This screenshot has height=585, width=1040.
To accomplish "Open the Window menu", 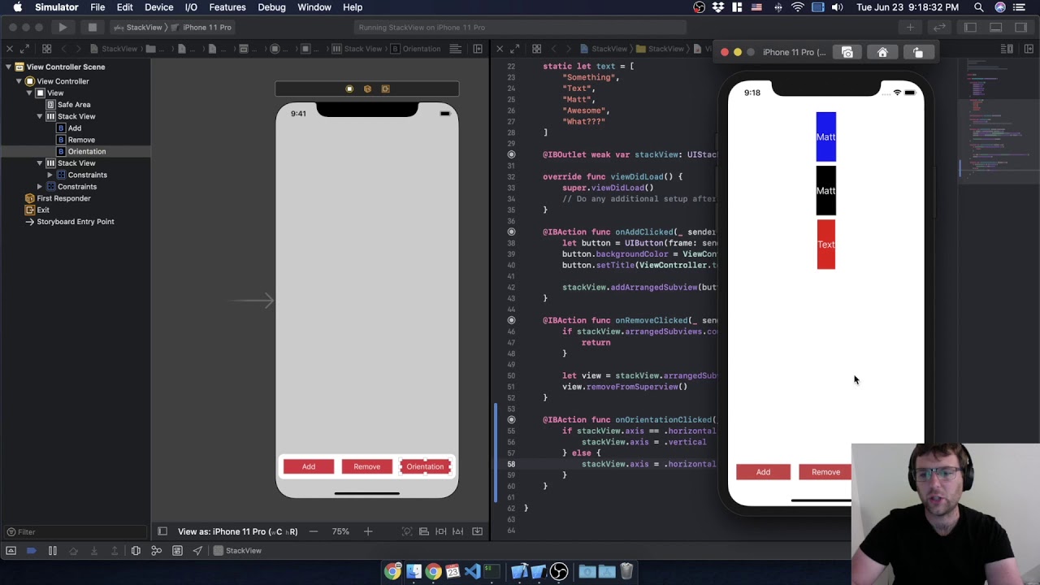I will pyautogui.click(x=314, y=7).
